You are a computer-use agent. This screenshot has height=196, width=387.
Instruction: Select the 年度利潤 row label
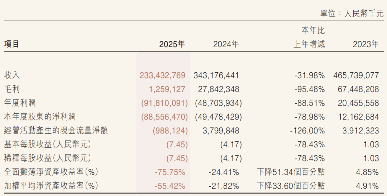point(20,103)
